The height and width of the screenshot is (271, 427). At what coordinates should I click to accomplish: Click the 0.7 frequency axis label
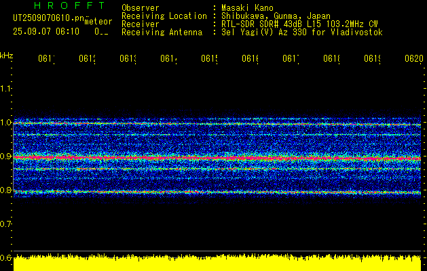(6, 224)
